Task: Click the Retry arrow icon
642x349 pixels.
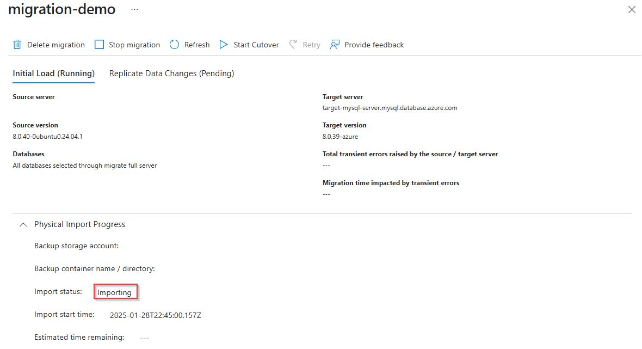Action: (x=293, y=45)
